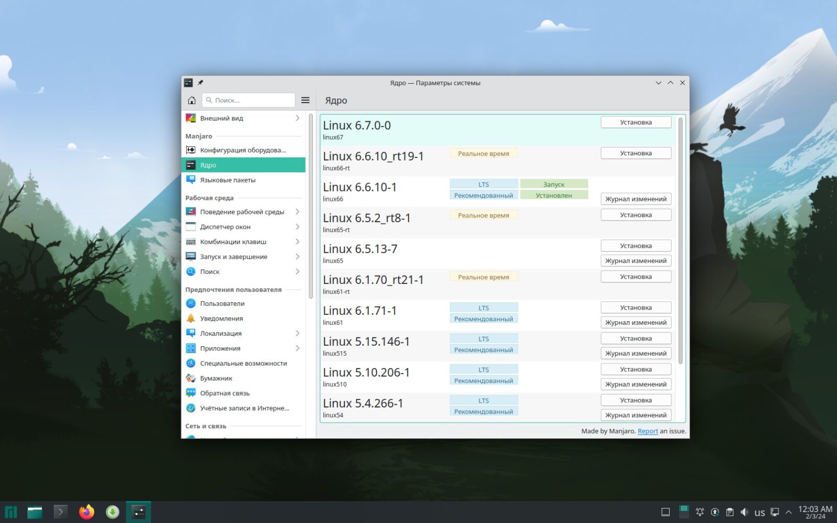Click the Firefox icon in the taskbar

86,512
